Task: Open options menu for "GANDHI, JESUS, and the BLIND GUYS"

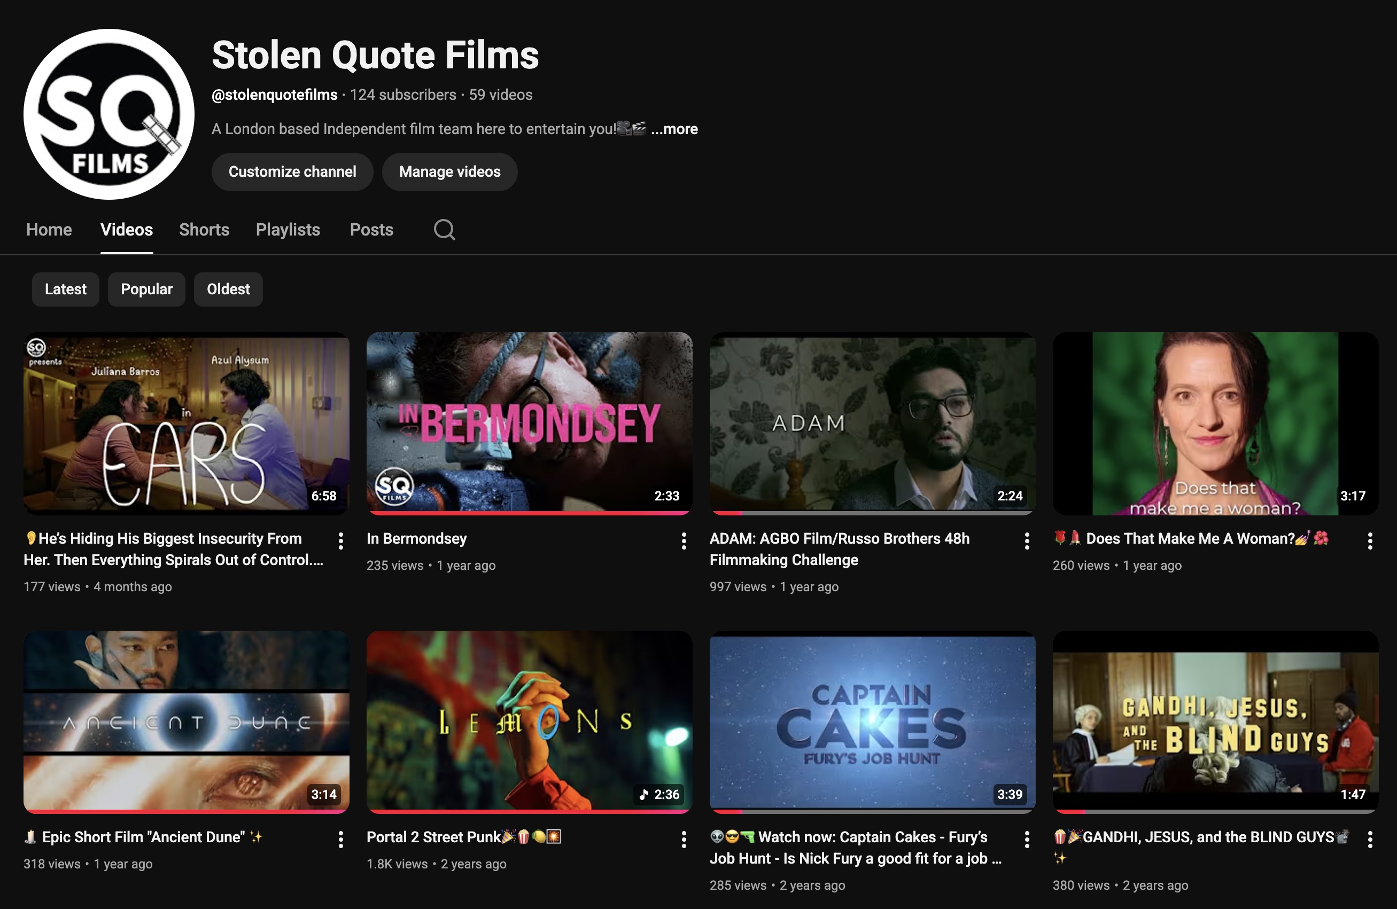Action: coord(1369,840)
